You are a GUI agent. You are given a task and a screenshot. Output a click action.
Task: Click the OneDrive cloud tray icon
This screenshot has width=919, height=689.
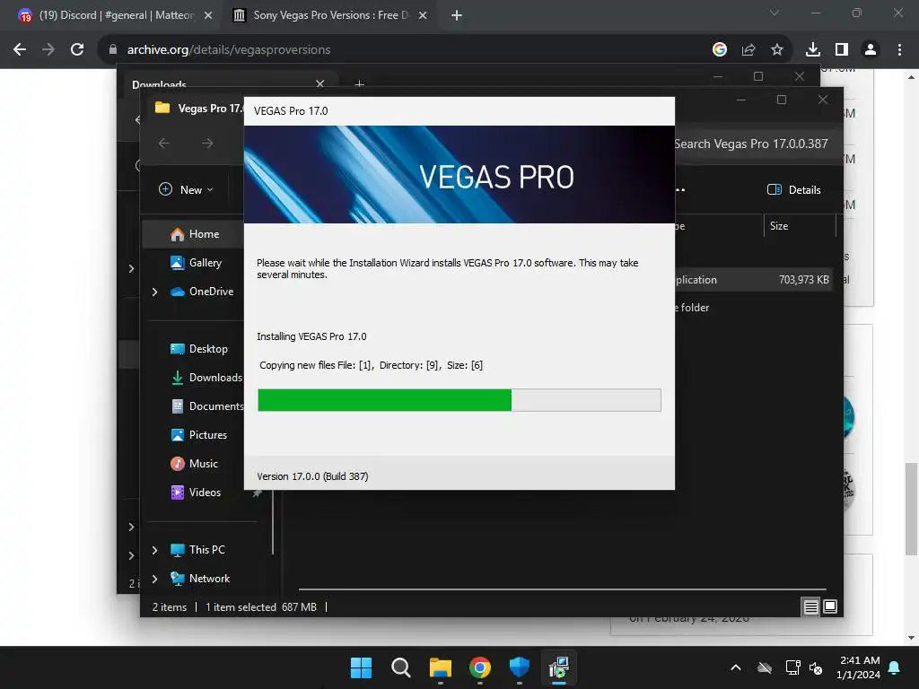(x=765, y=667)
